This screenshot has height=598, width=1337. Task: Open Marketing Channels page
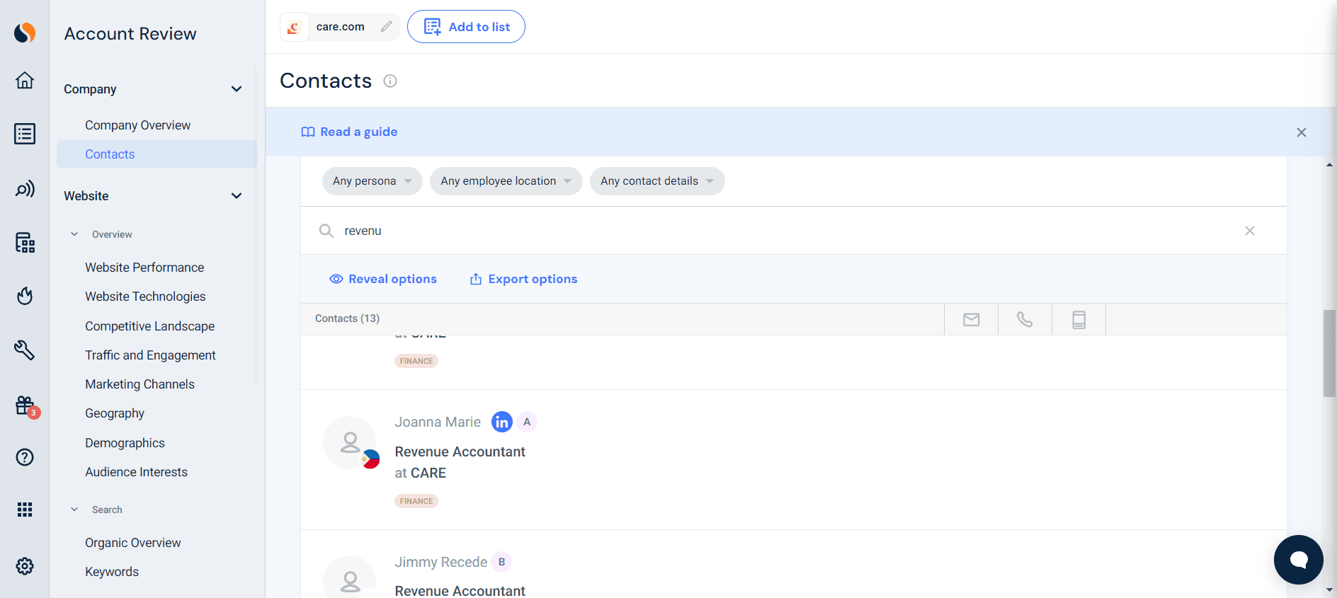point(140,384)
